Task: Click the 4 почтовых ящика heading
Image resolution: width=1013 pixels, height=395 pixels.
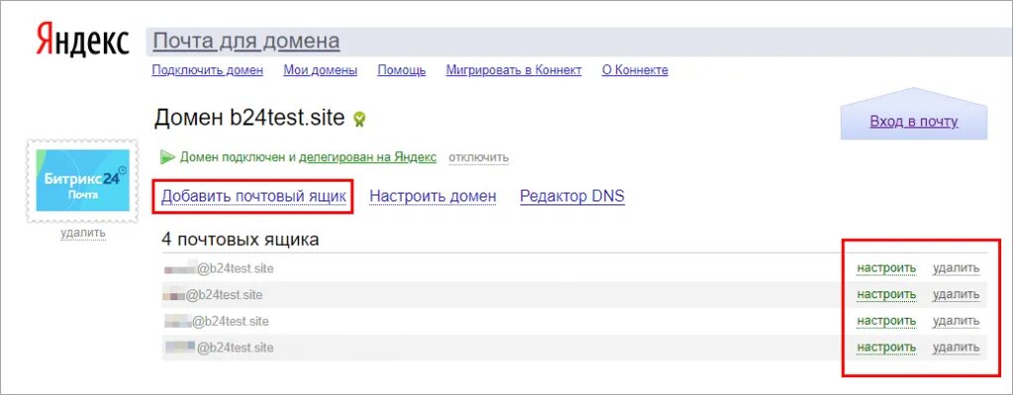Action: (x=239, y=240)
